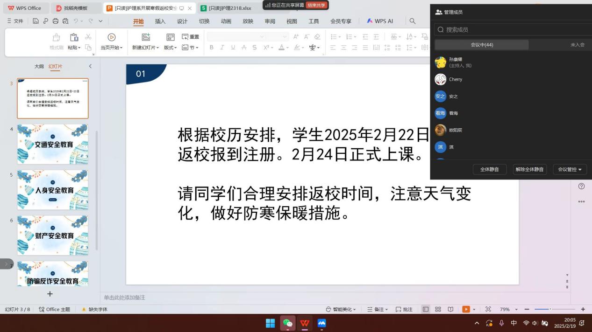Toggle microphone icon in system tray
Screen dimensions: 592x332
point(501,323)
